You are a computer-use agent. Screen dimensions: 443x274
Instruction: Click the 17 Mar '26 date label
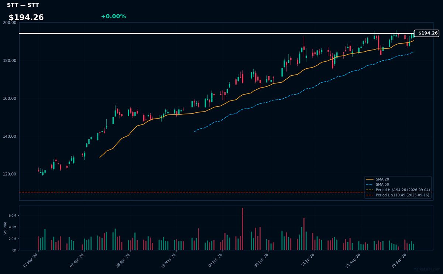tap(30, 261)
